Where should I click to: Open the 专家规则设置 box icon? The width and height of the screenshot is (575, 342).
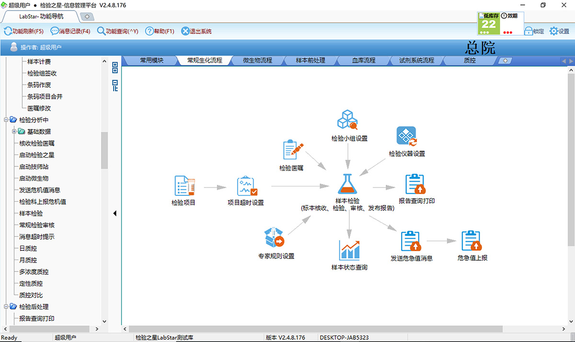click(x=275, y=238)
